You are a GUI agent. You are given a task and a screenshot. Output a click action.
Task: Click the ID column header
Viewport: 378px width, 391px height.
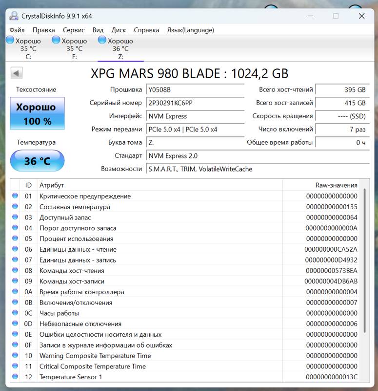point(28,185)
